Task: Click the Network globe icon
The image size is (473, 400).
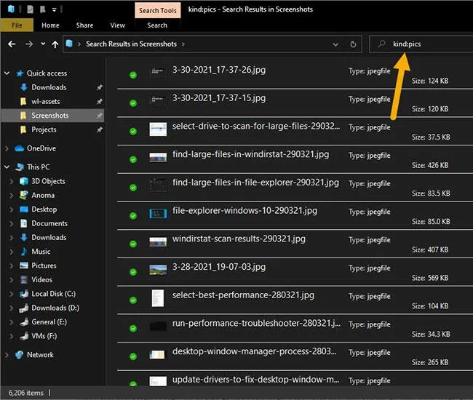Action: tap(20, 355)
